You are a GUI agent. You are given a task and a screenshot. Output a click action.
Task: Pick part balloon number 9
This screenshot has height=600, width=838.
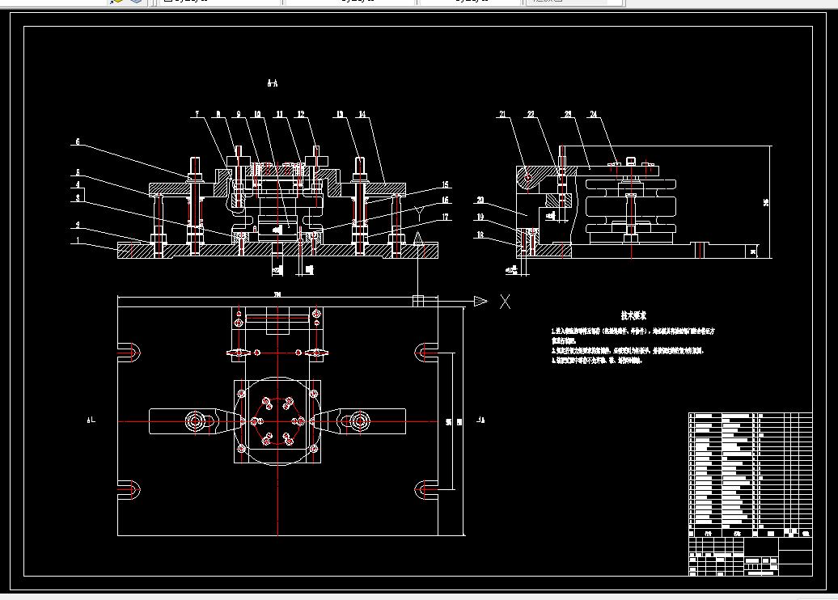tap(239, 114)
